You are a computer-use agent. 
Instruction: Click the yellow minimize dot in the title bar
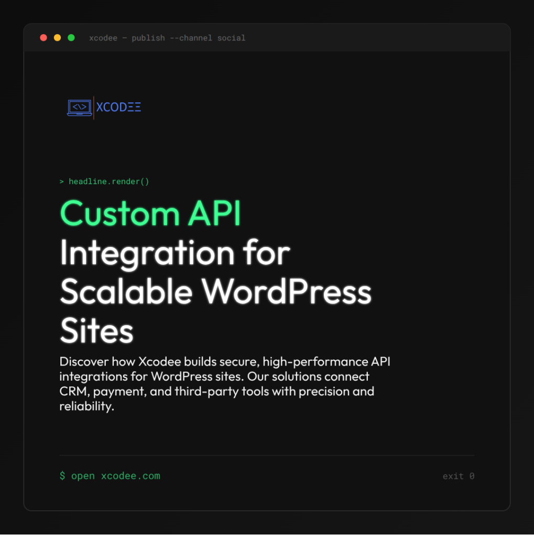58,38
